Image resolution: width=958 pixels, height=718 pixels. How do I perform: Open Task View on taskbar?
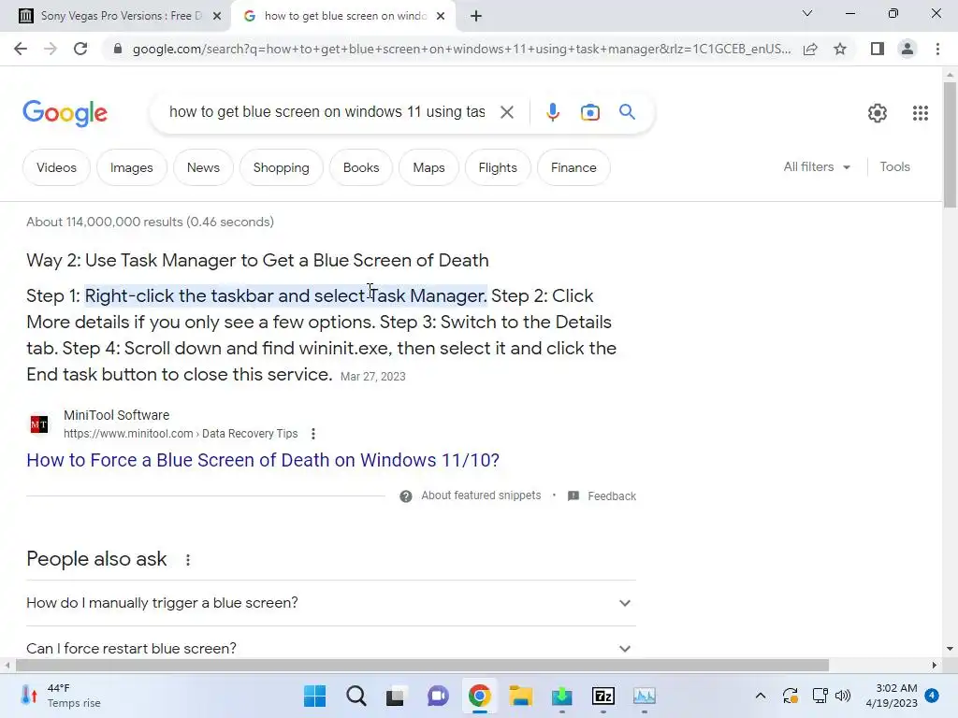(x=396, y=696)
